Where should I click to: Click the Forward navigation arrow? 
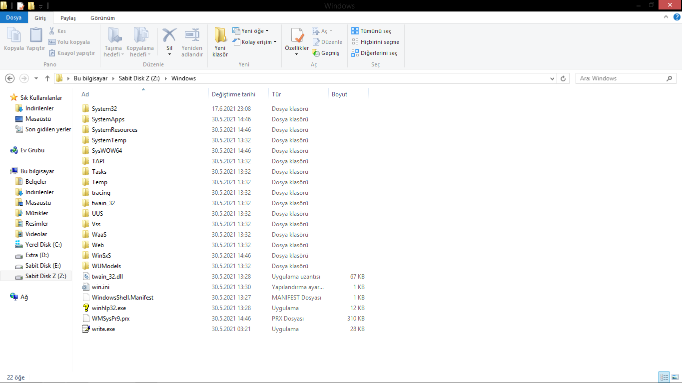click(24, 78)
